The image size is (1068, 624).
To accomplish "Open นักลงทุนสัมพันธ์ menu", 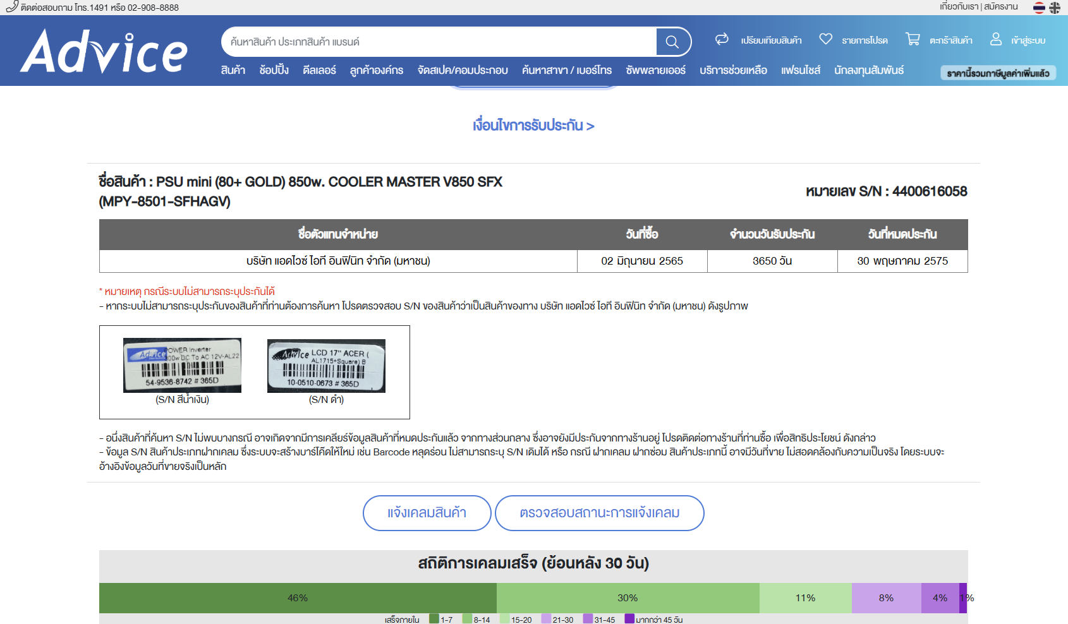I will [x=869, y=70].
